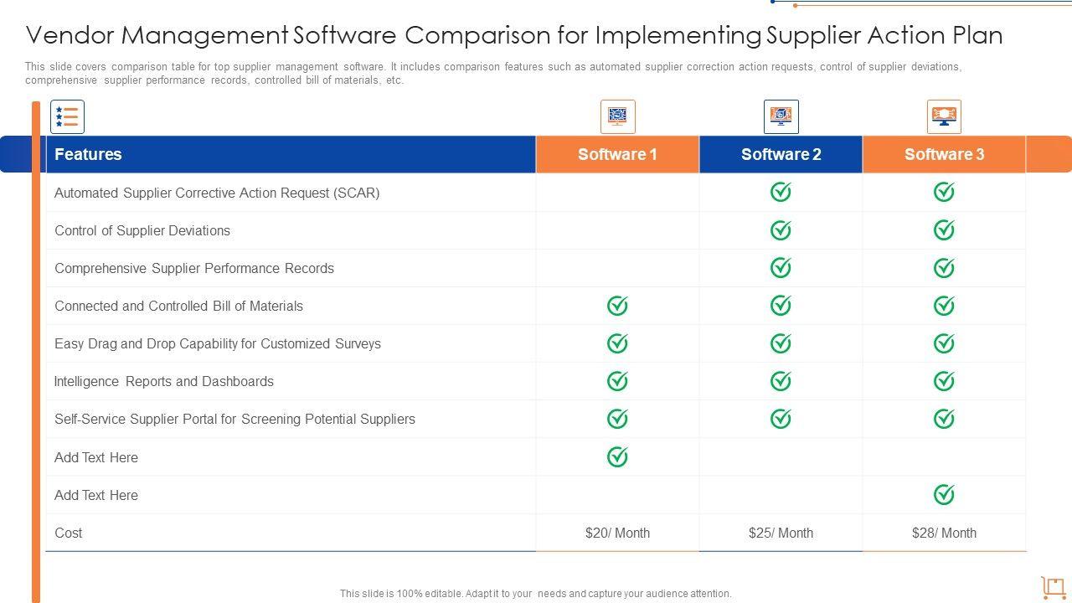Select the Software 1 column header
Image resolution: width=1072 pixels, height=603 pixels.
(617, 154)
